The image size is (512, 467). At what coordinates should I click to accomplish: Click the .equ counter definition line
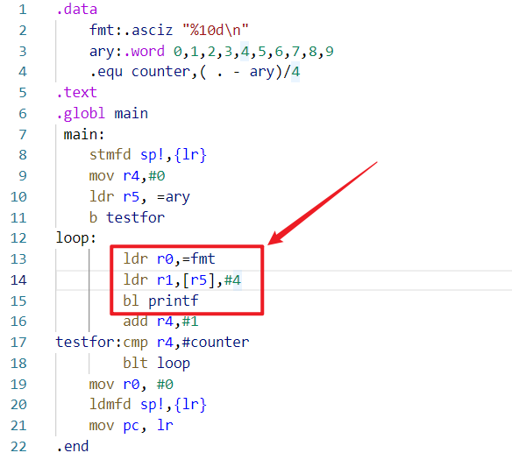pos(195,72)
